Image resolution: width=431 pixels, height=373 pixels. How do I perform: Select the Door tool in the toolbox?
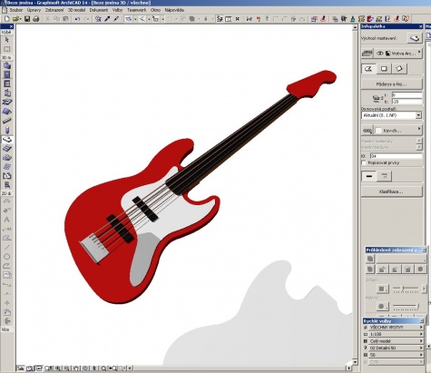coord(6,74)
